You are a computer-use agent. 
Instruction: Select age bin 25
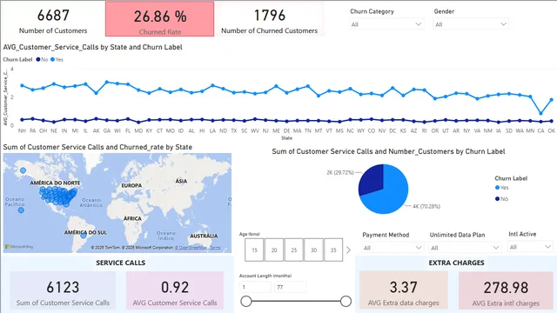pos(294,250)
